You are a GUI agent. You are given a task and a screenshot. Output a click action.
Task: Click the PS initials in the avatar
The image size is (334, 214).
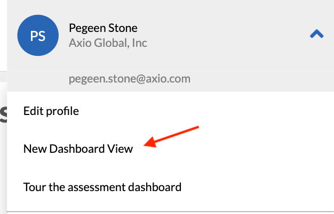click(x=38, y=35)
